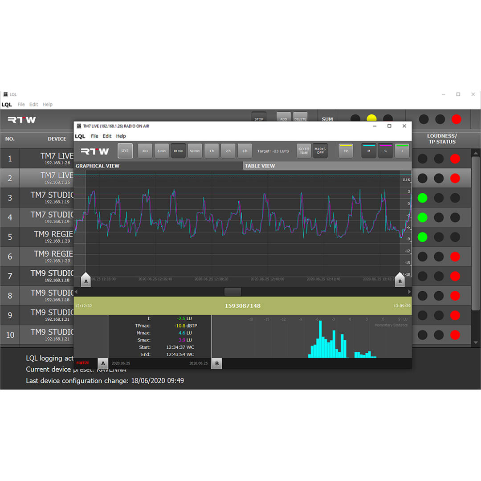481x481 pixels.
Task: Open the GRAPHICAL VIEW tab
Action: pos(158,166)
